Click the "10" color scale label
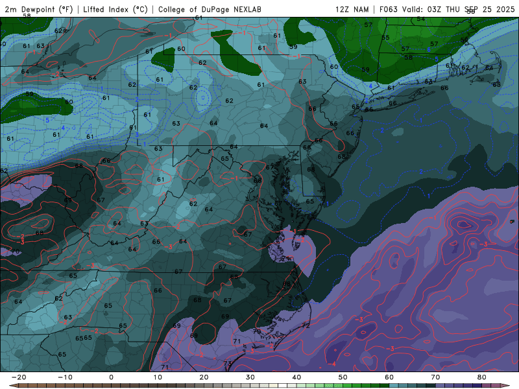 (158, 377)
